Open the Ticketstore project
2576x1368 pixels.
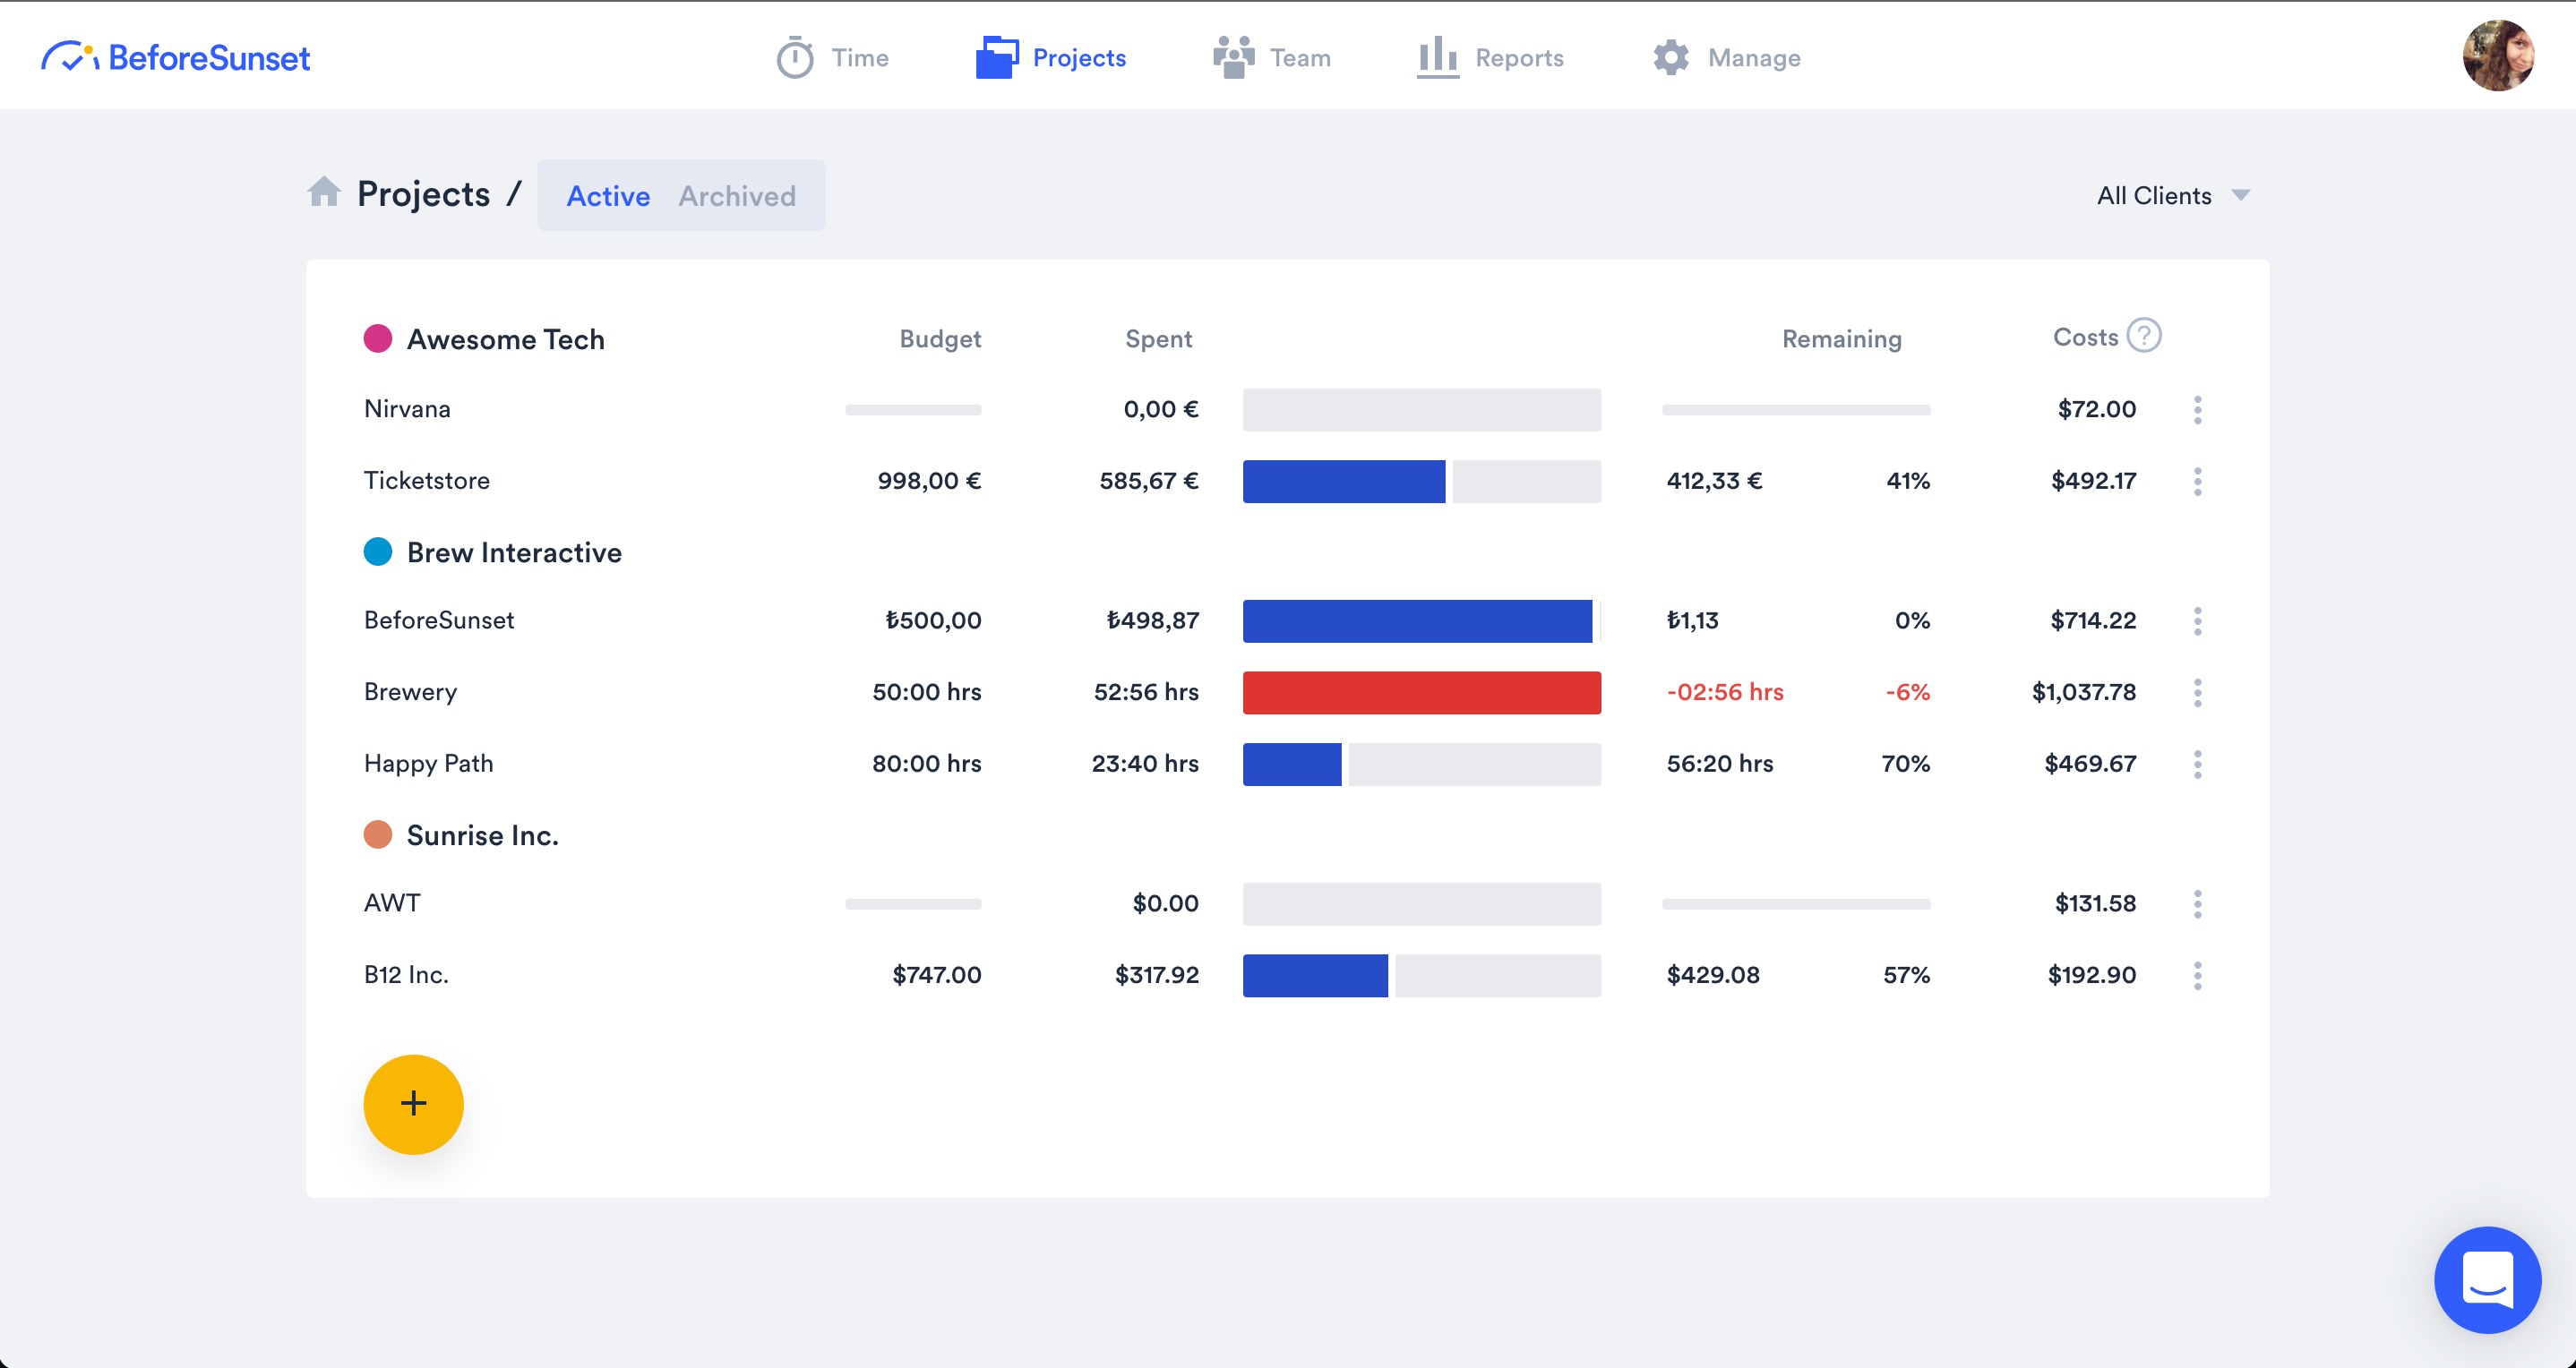(x=427, y=481)
